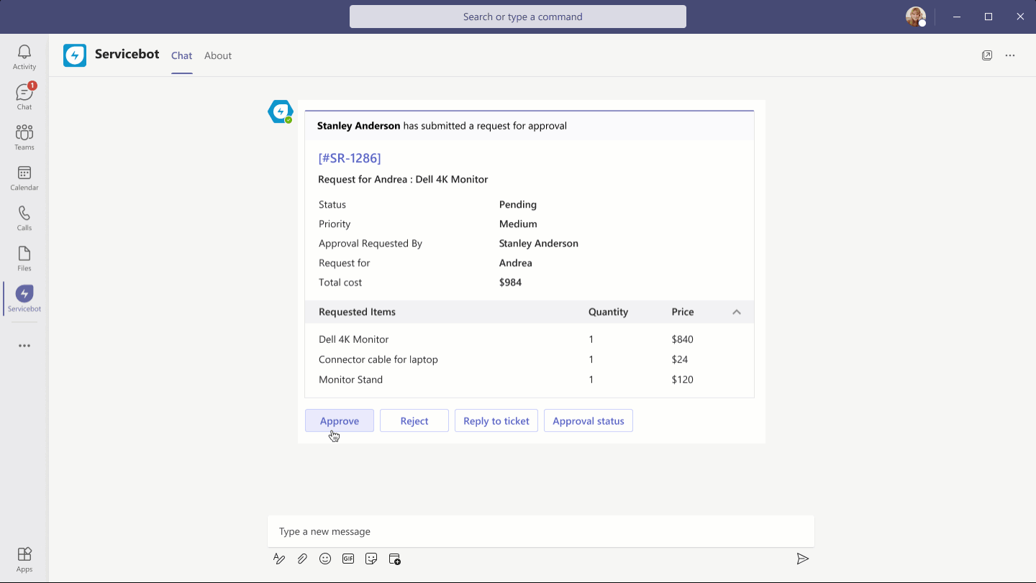This screenshot has width=1036, height=583.
Task: Collapse the Requested Items section
Action: (x=737, y=312)
